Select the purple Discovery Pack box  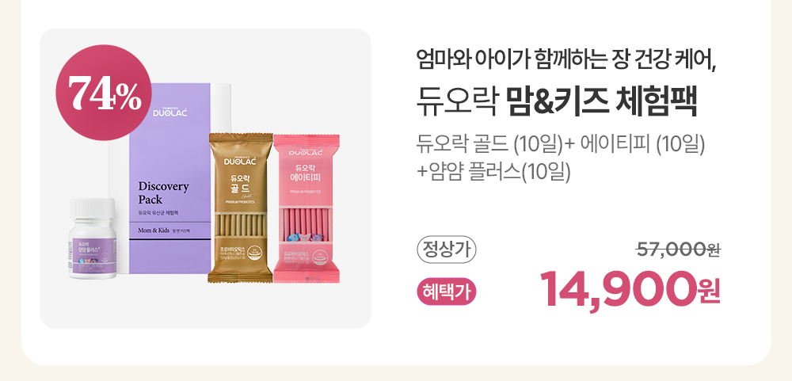coord(169,178)
